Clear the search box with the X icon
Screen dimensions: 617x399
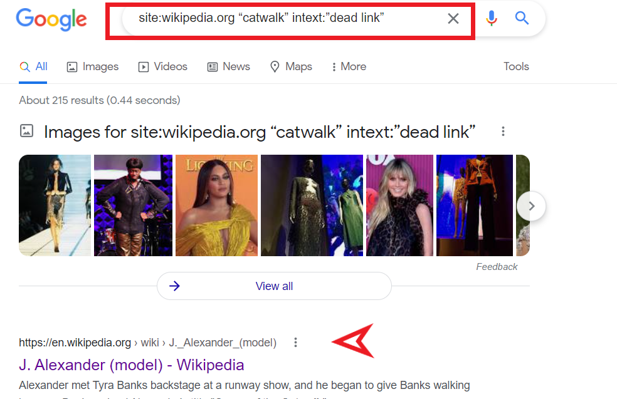[453, 18]
